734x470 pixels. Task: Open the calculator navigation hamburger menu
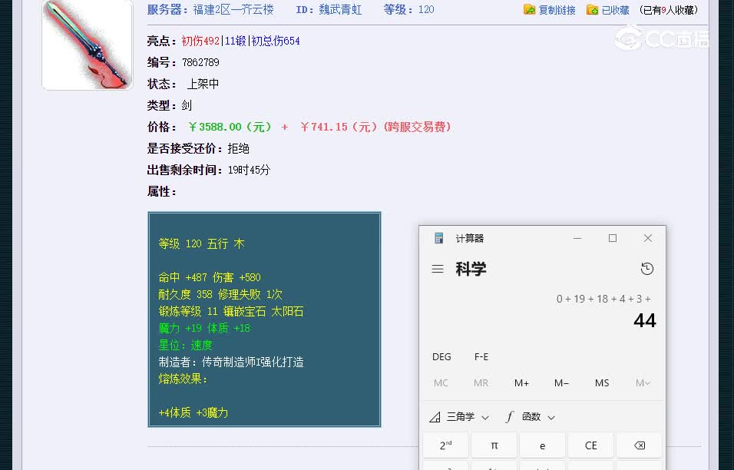(438, 269)
